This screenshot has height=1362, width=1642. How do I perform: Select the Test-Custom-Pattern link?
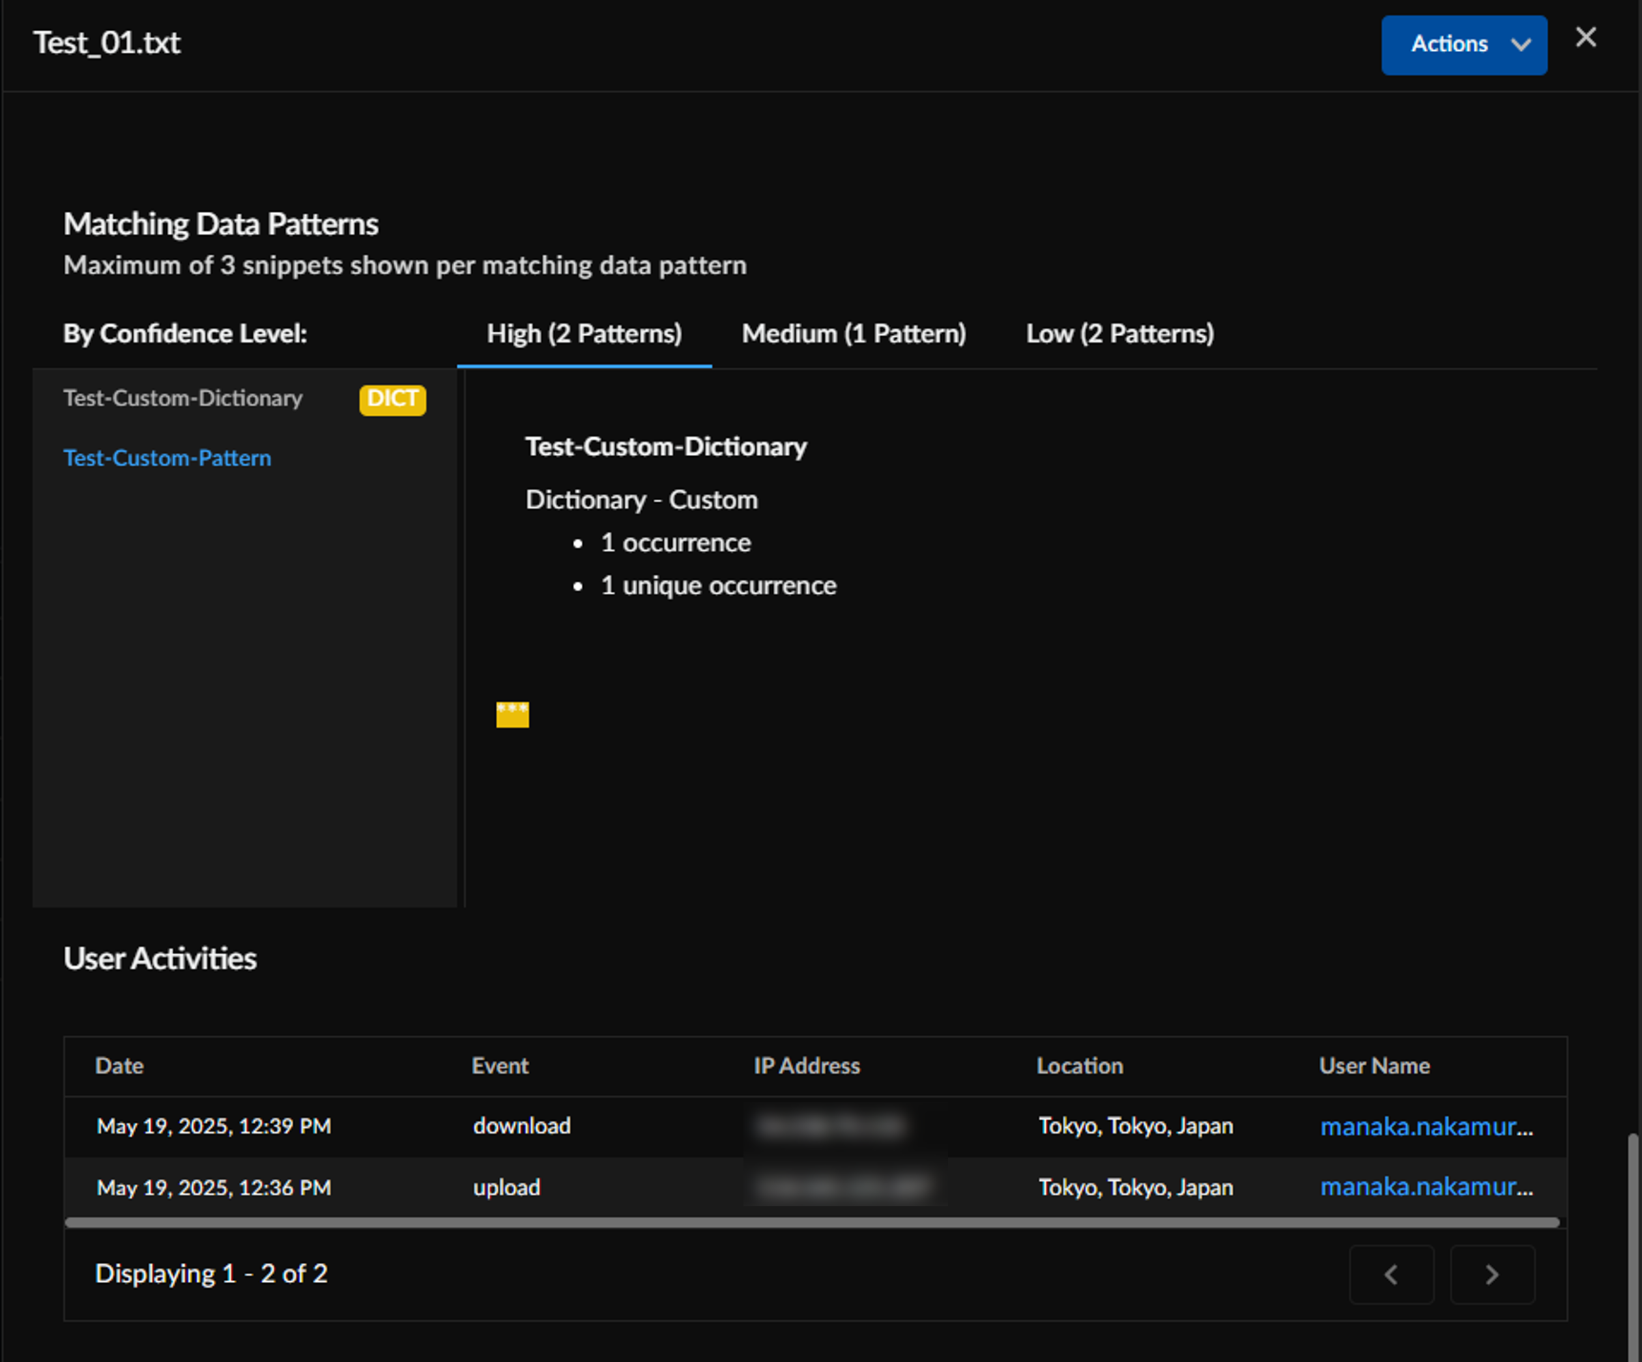pos(167,458)
